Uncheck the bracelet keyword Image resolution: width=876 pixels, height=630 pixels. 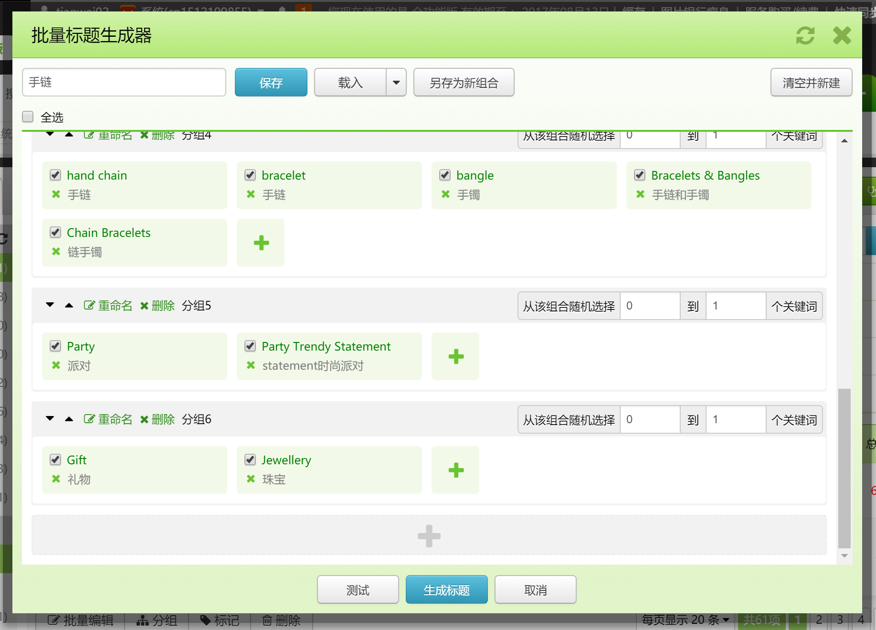click(250, 175)
